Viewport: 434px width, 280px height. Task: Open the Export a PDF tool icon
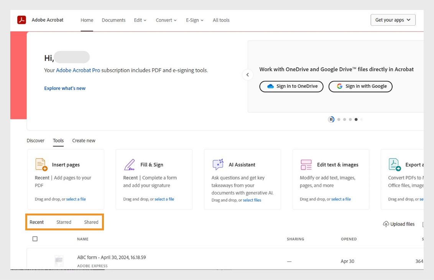click(394, 164)
